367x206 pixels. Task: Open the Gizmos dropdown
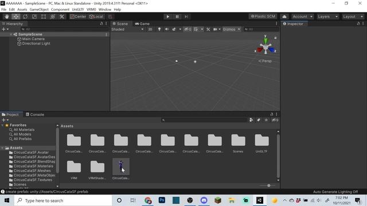coord(231,29)
